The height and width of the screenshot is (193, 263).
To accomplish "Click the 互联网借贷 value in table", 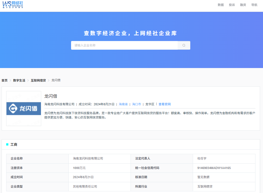I will (x=205, y=187).
